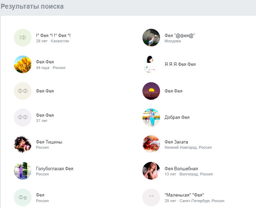Click the 'Фея Заката' orange avatar image
The width and height of the screenshot is (256, 208).
pos(151,144)
